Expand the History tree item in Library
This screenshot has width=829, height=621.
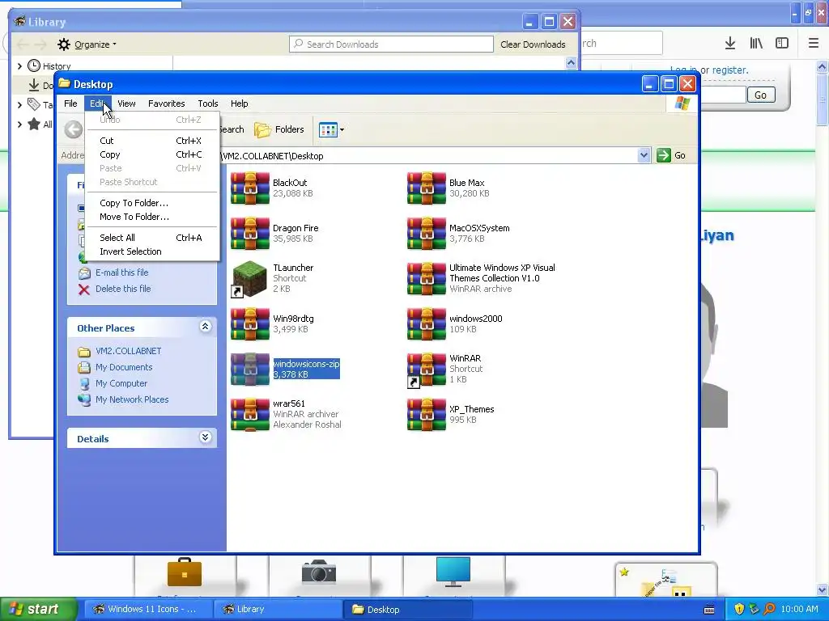click(x=19, y=66)
